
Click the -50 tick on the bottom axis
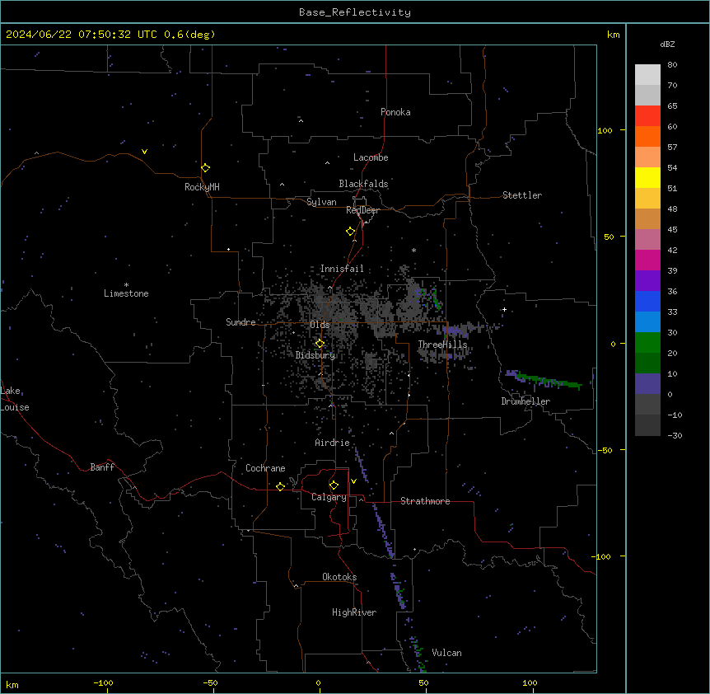(x=210, y=682)
